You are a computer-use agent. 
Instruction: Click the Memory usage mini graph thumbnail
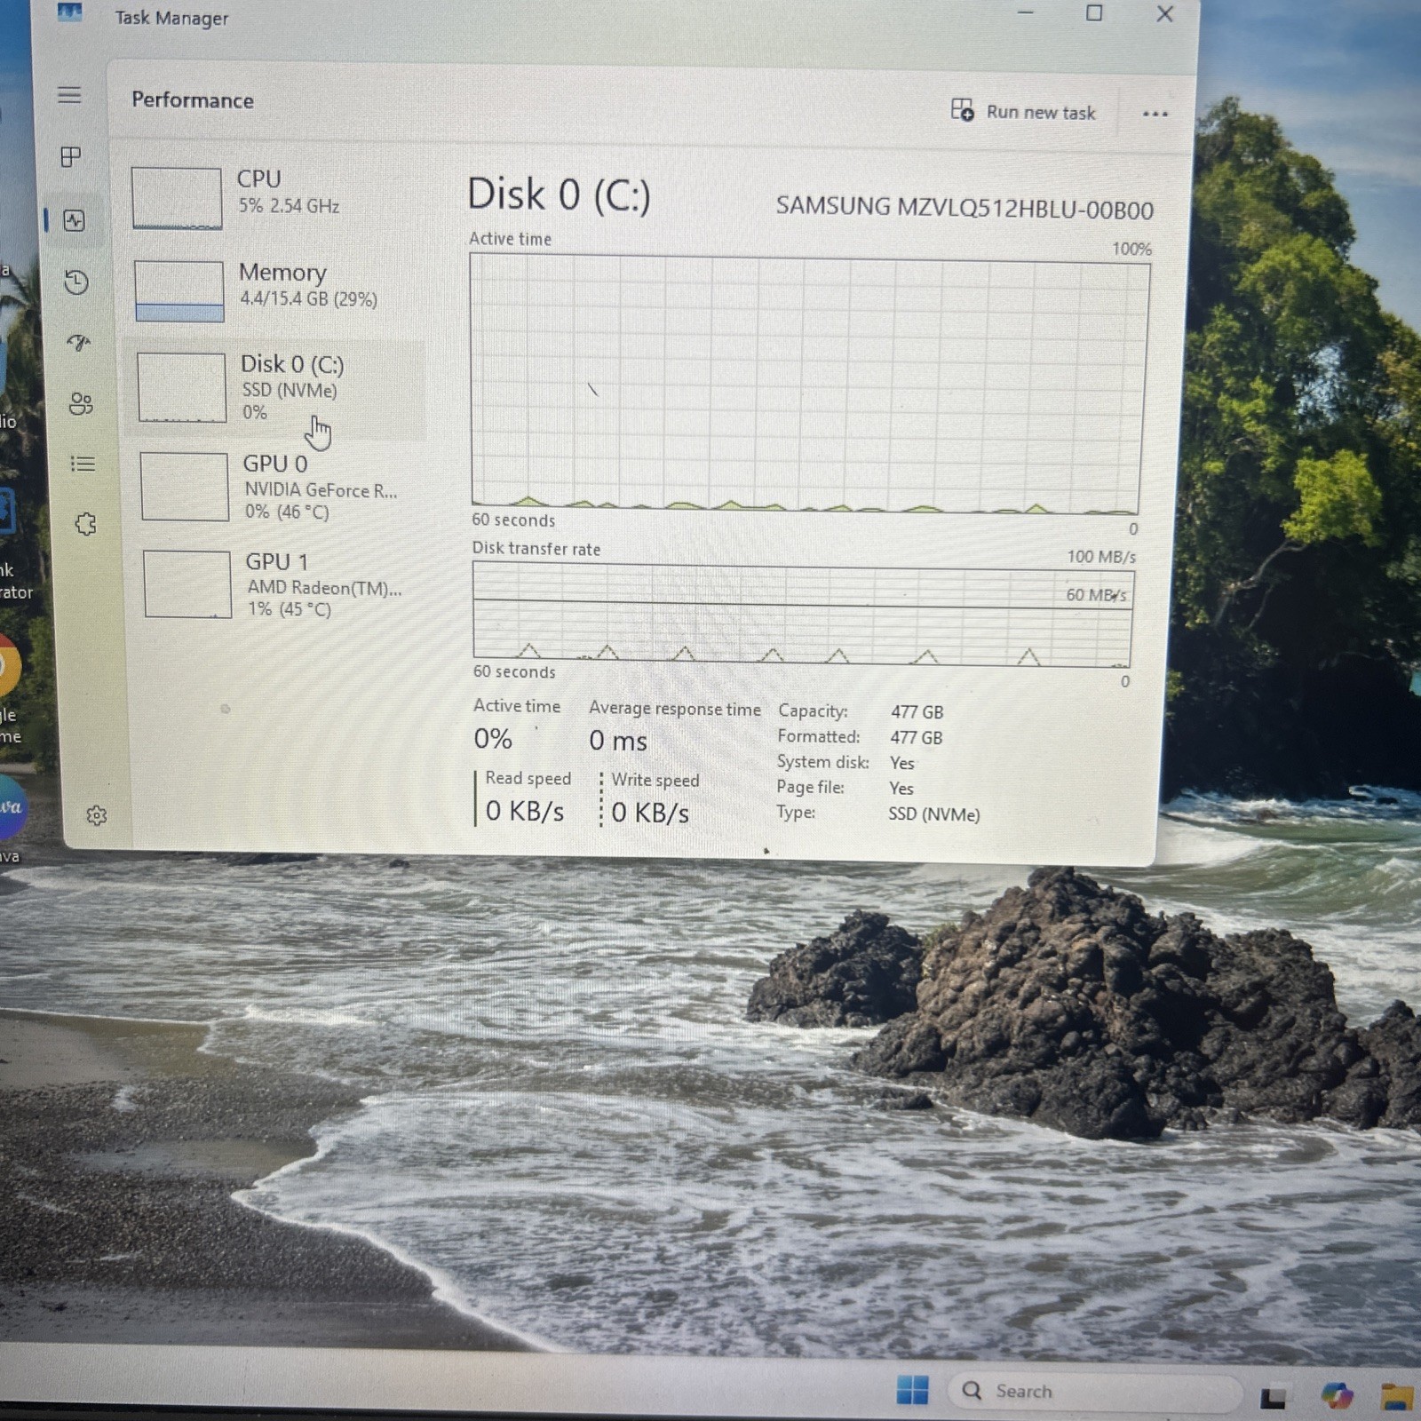(x=179, y=290)
